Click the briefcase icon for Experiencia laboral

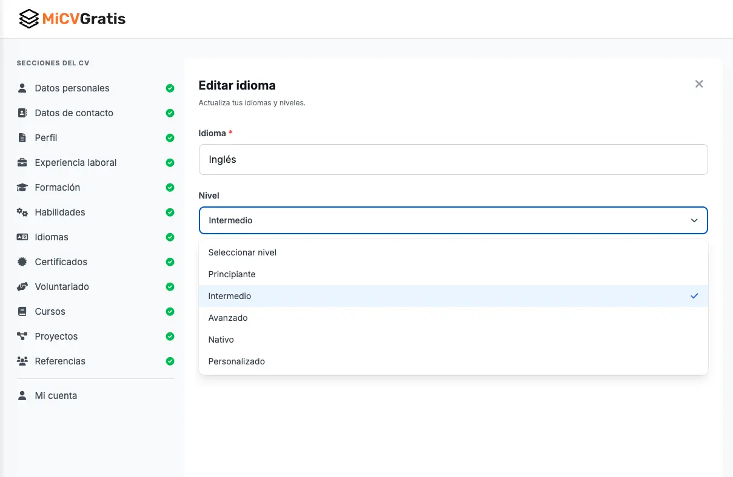tap(22, 162)
